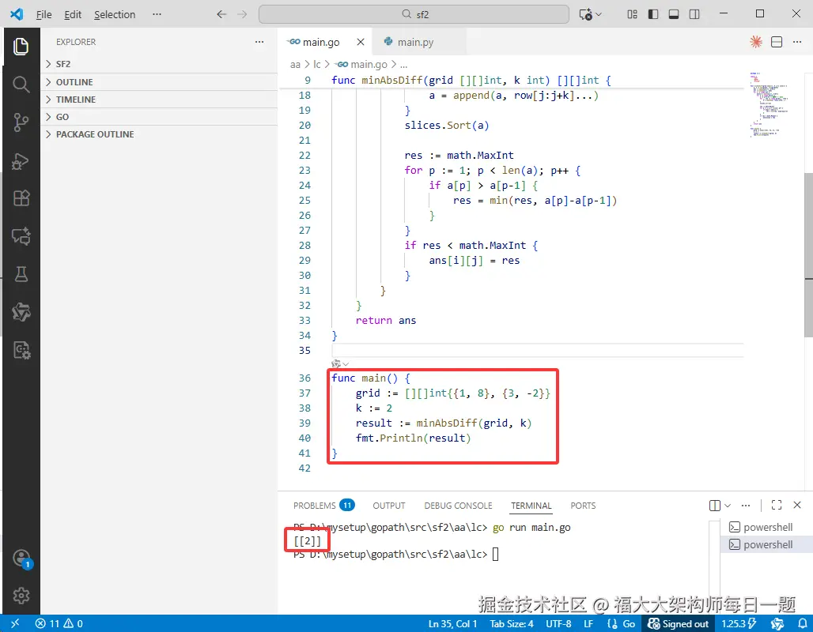Toggle the bottom Panel visibility
813x632 pixels.
tap(674, 14)
